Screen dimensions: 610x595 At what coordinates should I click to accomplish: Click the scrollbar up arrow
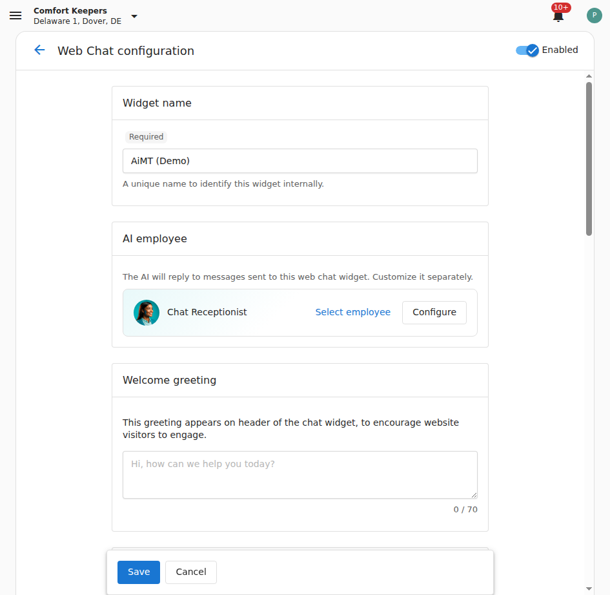[x=589, y=76]
